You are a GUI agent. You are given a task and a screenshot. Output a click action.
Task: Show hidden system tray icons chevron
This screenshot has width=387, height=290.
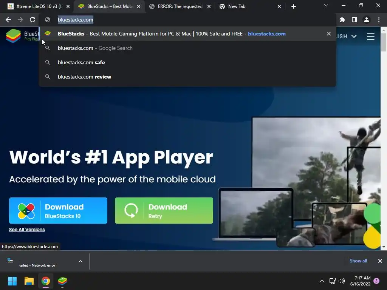[322, 281]
